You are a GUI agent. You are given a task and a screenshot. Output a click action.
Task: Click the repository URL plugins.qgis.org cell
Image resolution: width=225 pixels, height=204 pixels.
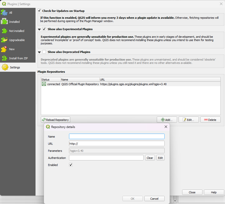(133, 84)
